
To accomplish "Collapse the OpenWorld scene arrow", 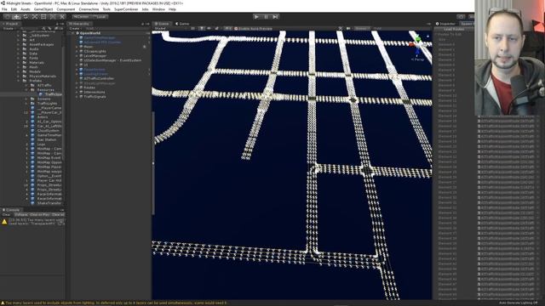I will (72, 33).
